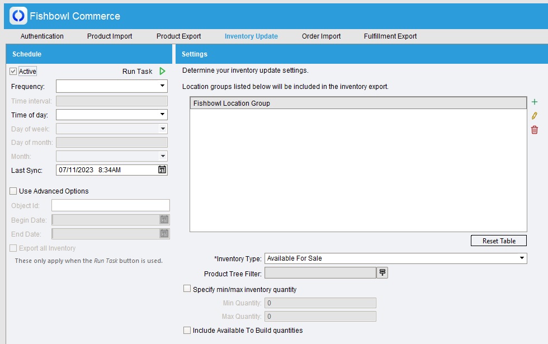This screenshot has width=548, height=344.
Task: Check Specify min/max inventory quantity
Action: pyautogui.click(x=187, y=290)
